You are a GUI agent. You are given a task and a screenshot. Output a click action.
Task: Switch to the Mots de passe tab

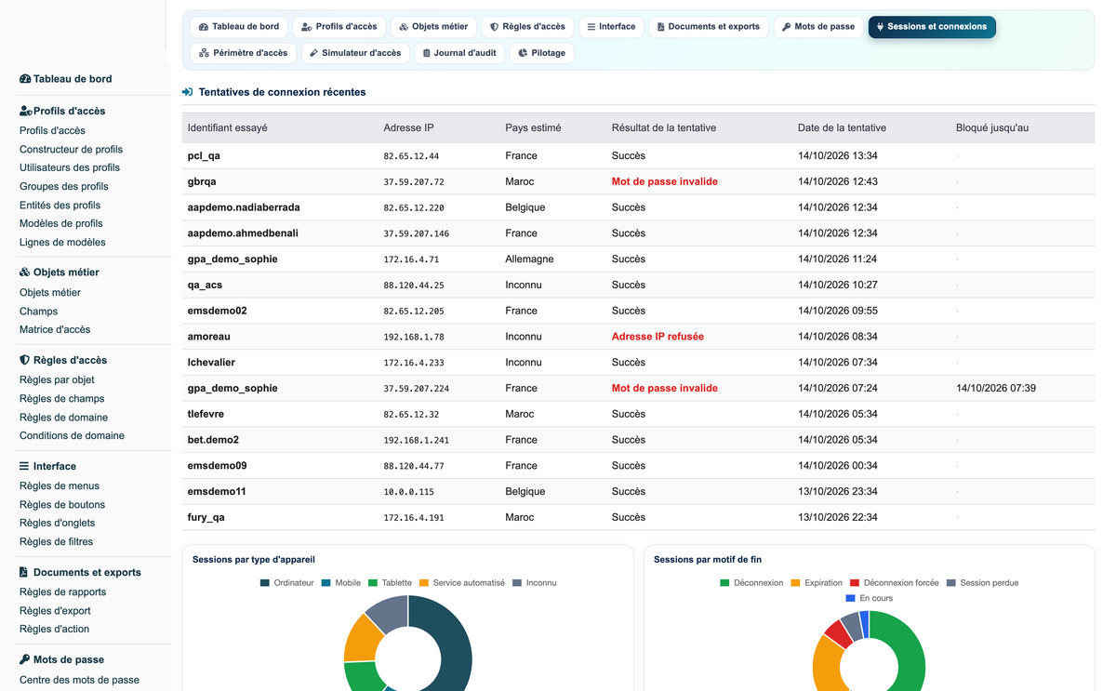[x=818, y=27]
